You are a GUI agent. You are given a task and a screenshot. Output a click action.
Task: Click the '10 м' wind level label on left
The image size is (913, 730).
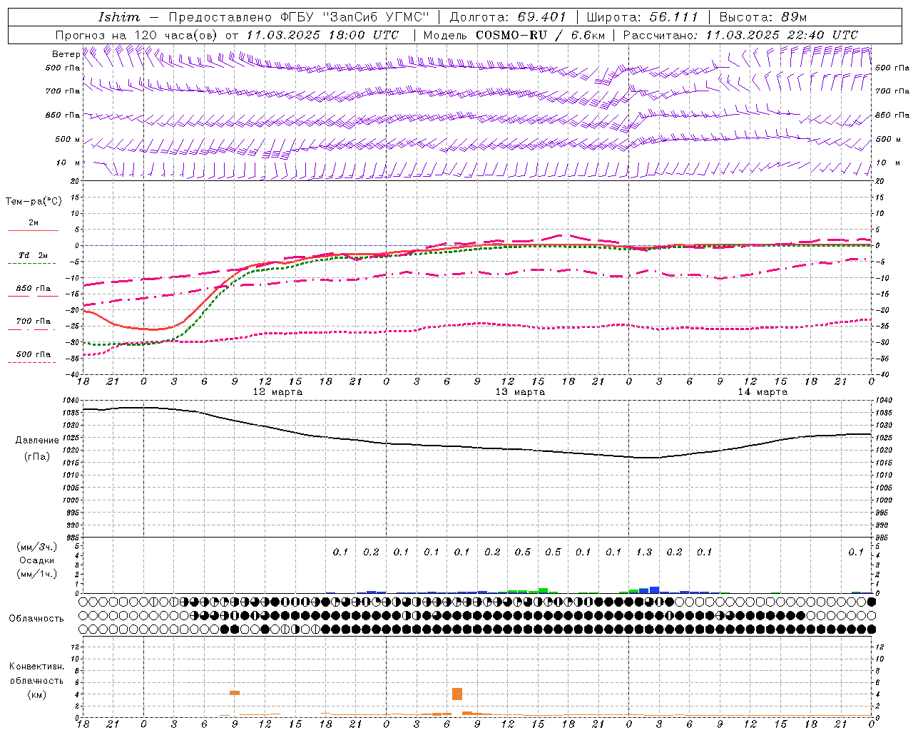click(x=68, y=163)
